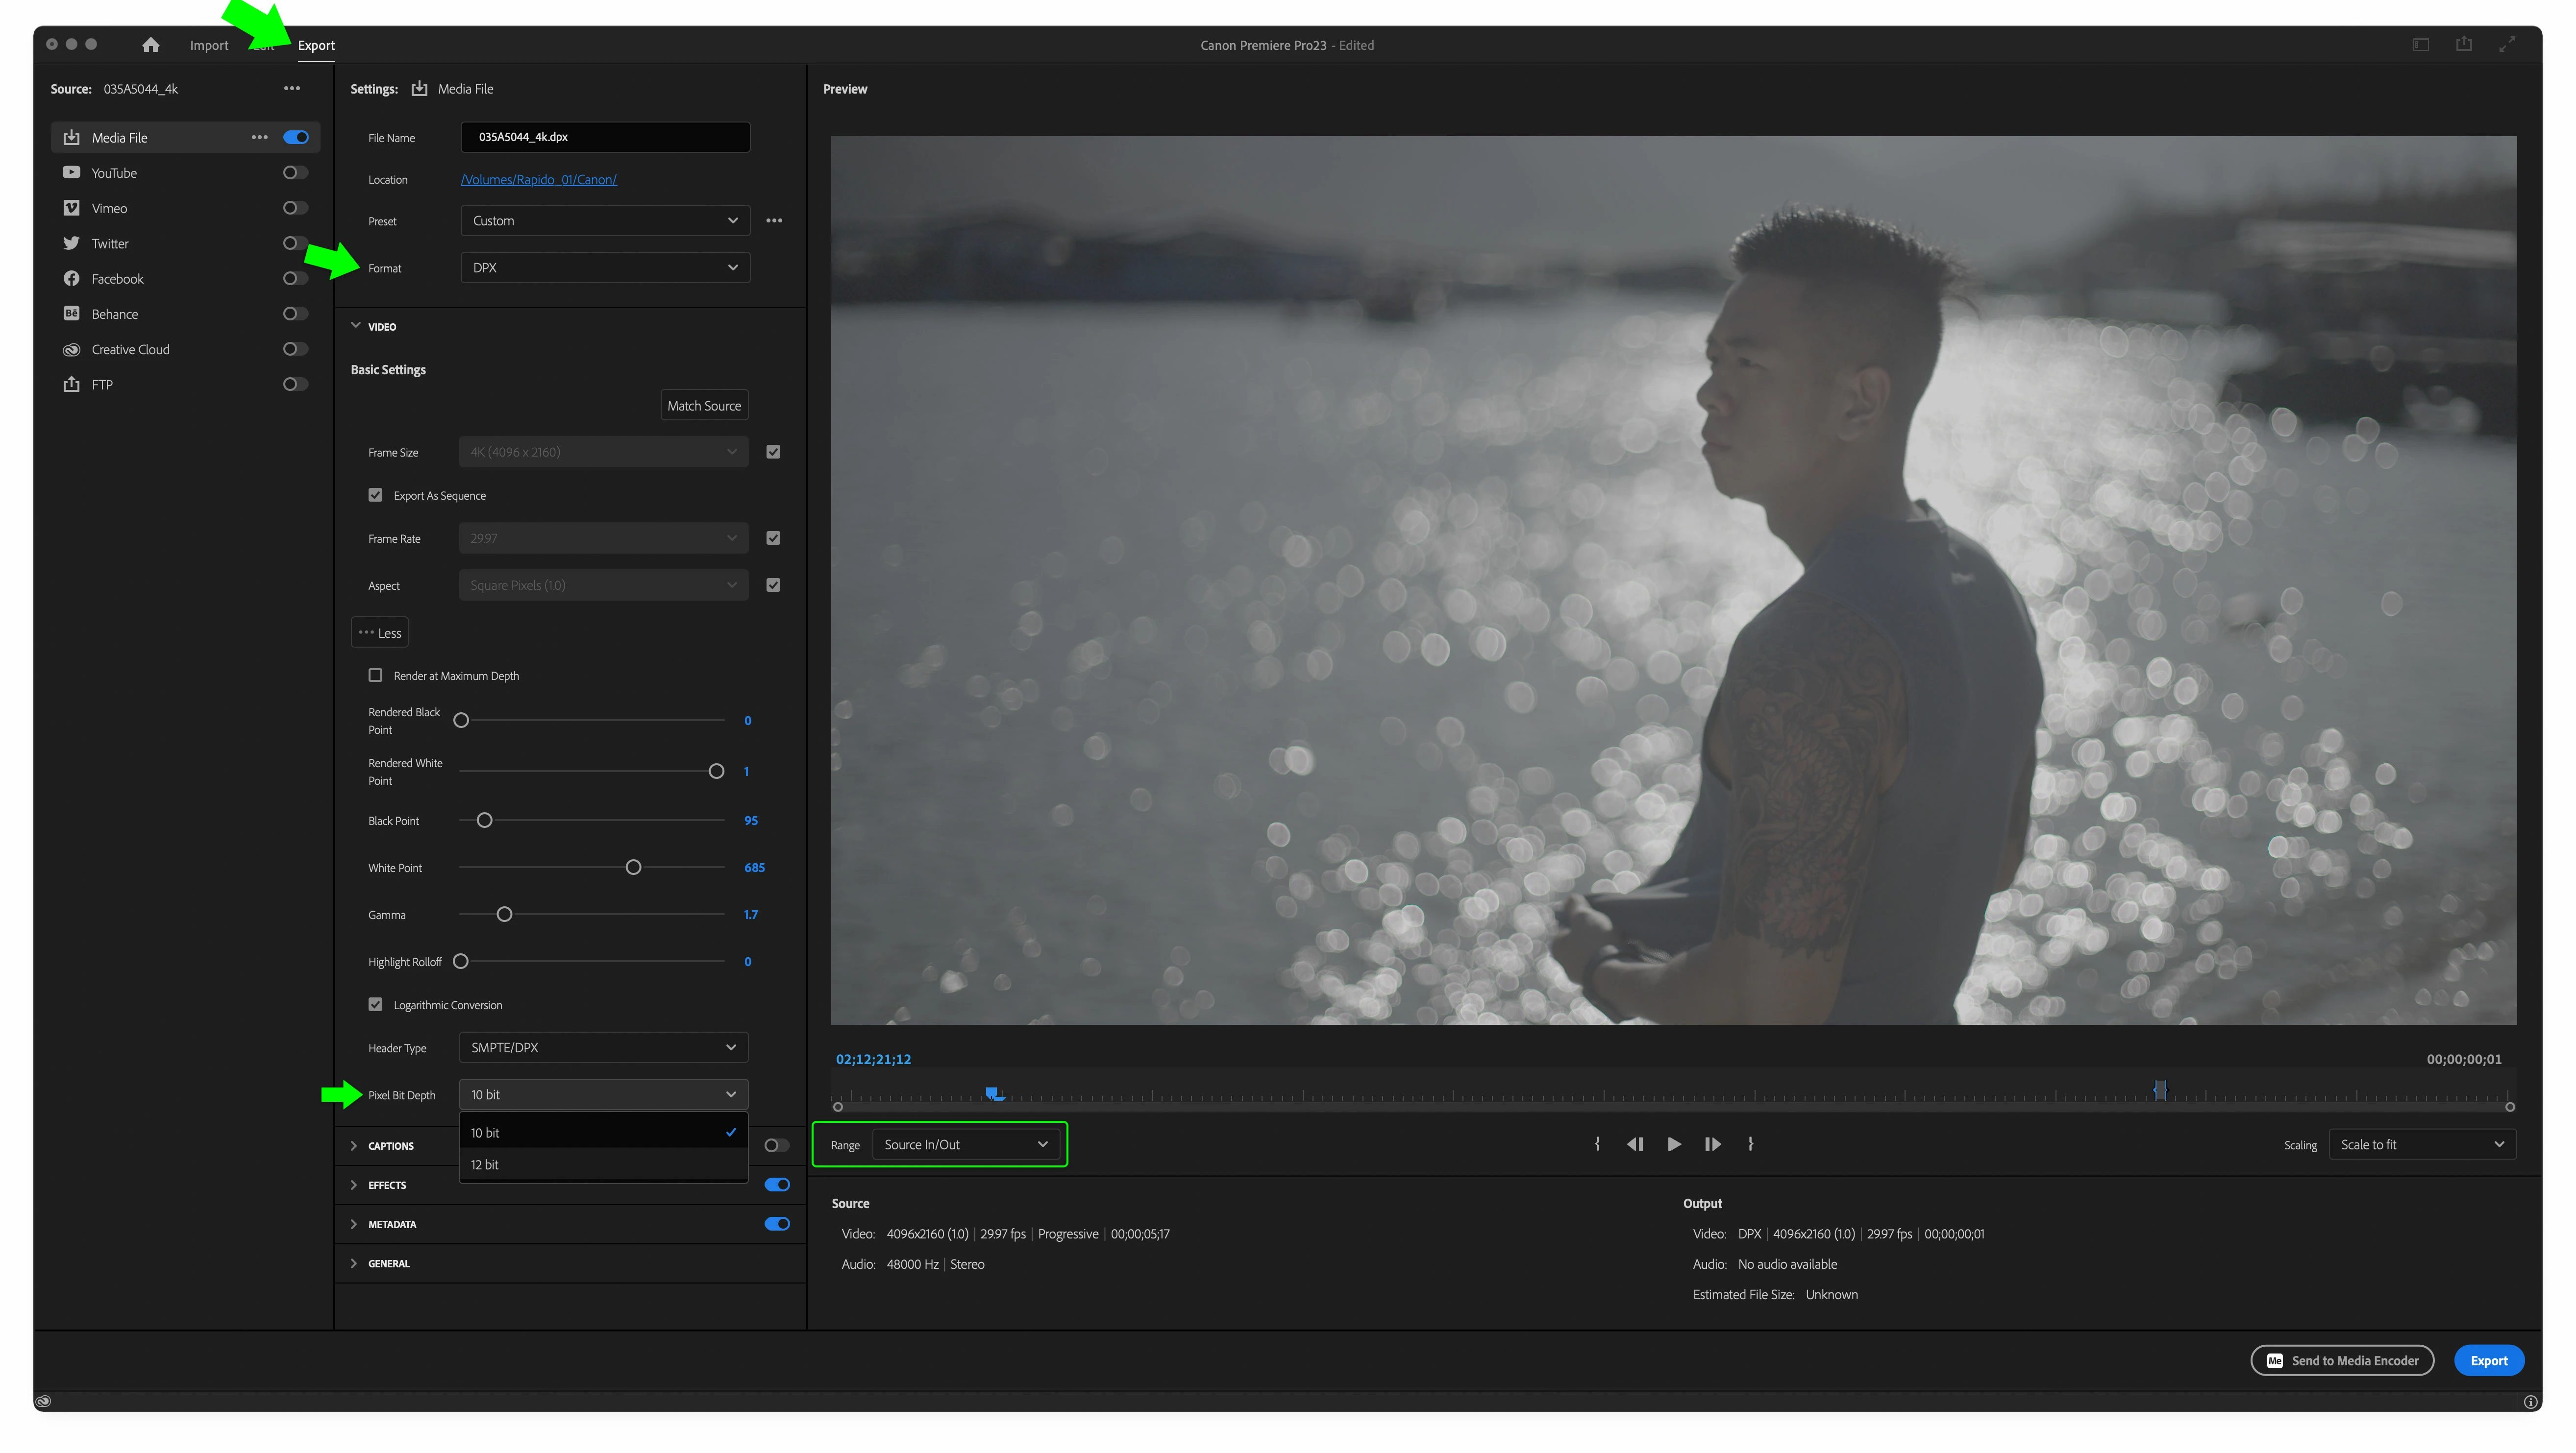Click the Gamma slider handle

click(x=504, y=914)
